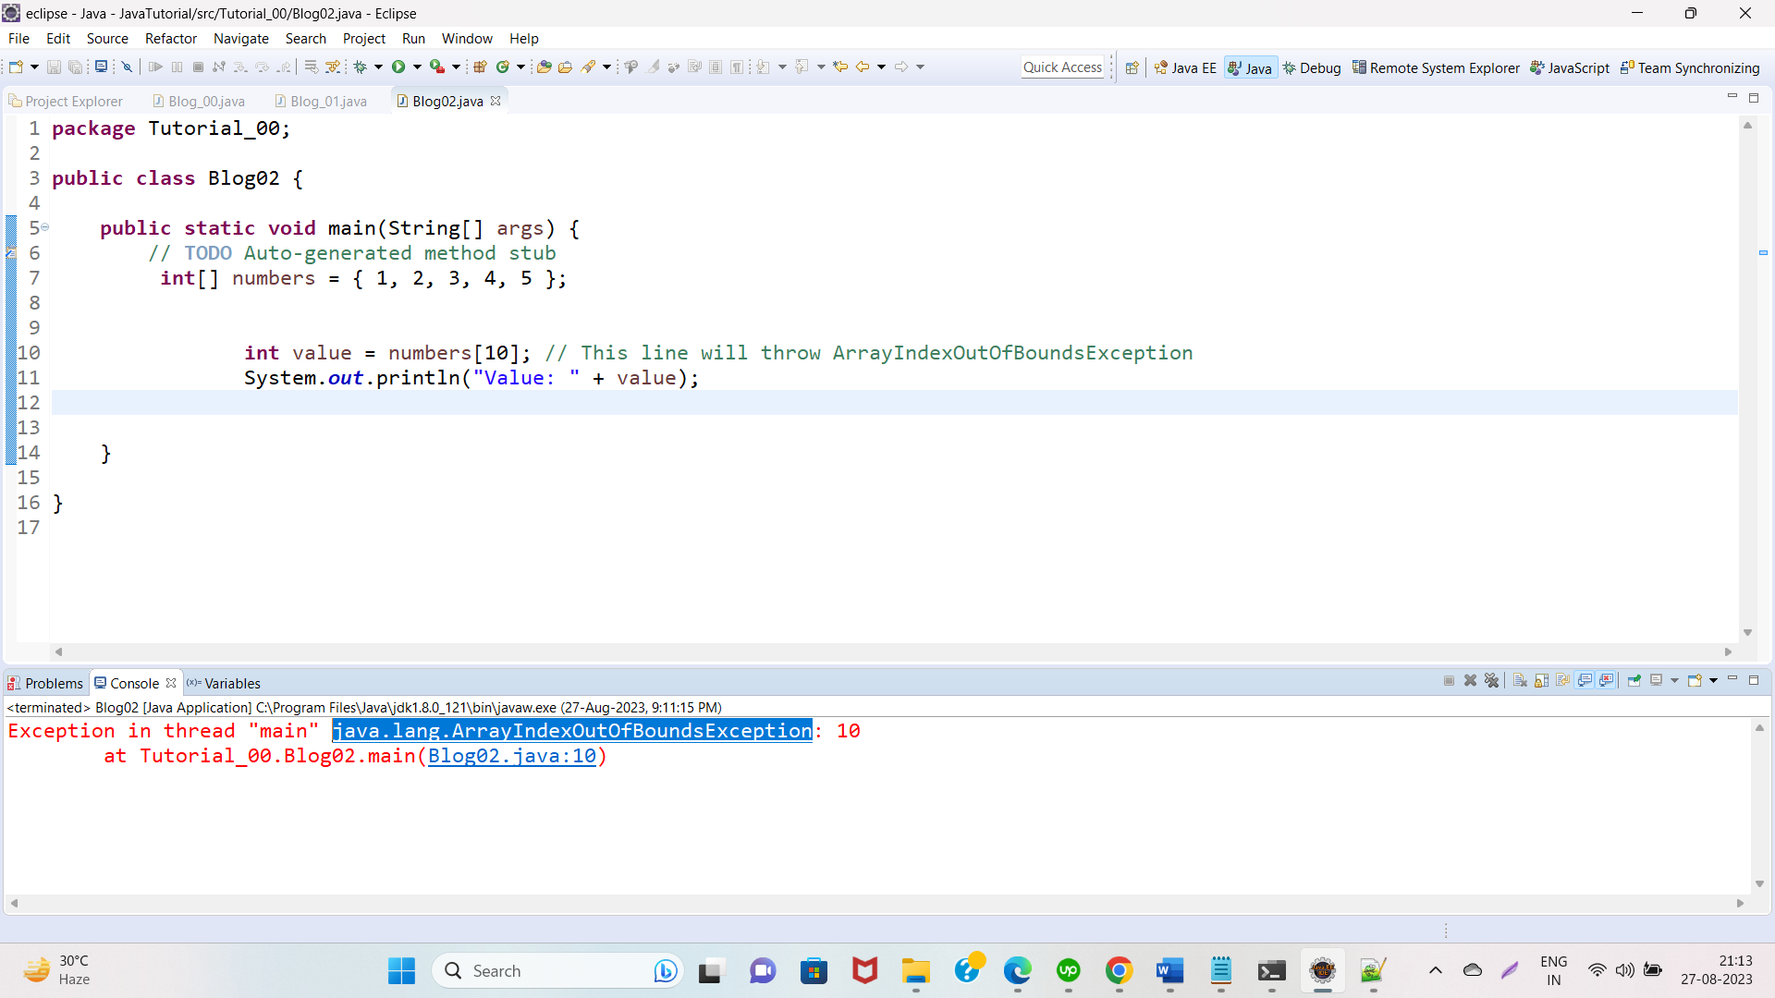
Task: Click the New file toolbar icon
Action: tap(16, 67)
